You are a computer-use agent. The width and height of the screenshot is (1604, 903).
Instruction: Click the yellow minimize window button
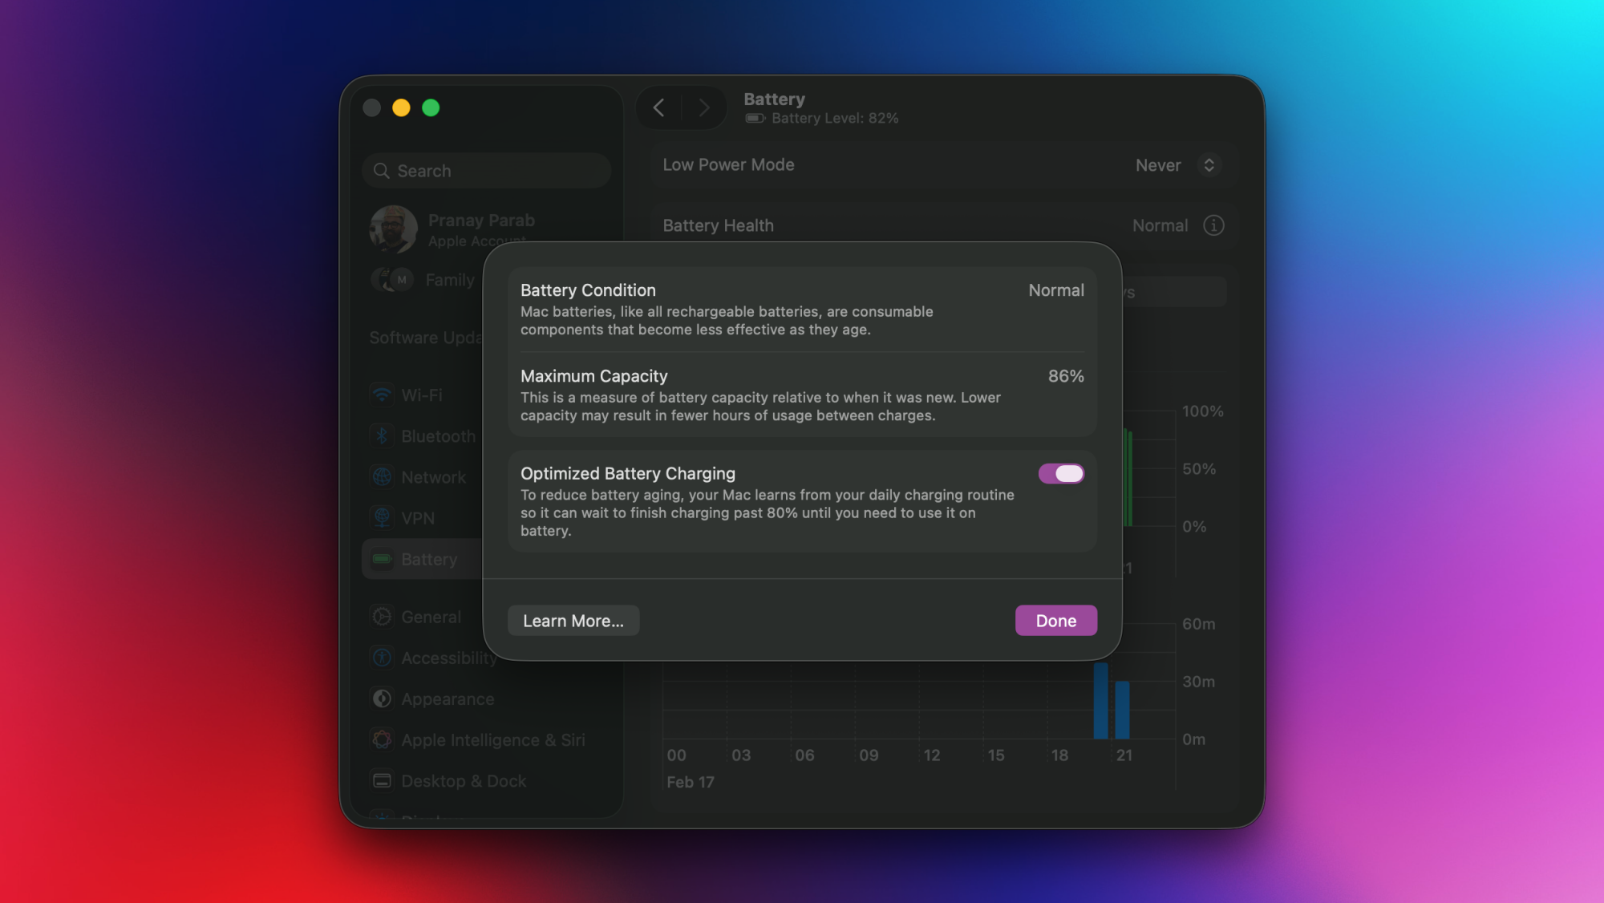tap(401, 107)
